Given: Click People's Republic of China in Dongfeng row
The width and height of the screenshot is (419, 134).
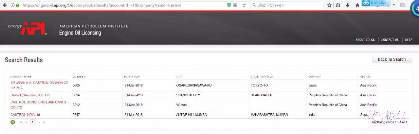Looking at the screenshot, I should click(x=328, y=105).
